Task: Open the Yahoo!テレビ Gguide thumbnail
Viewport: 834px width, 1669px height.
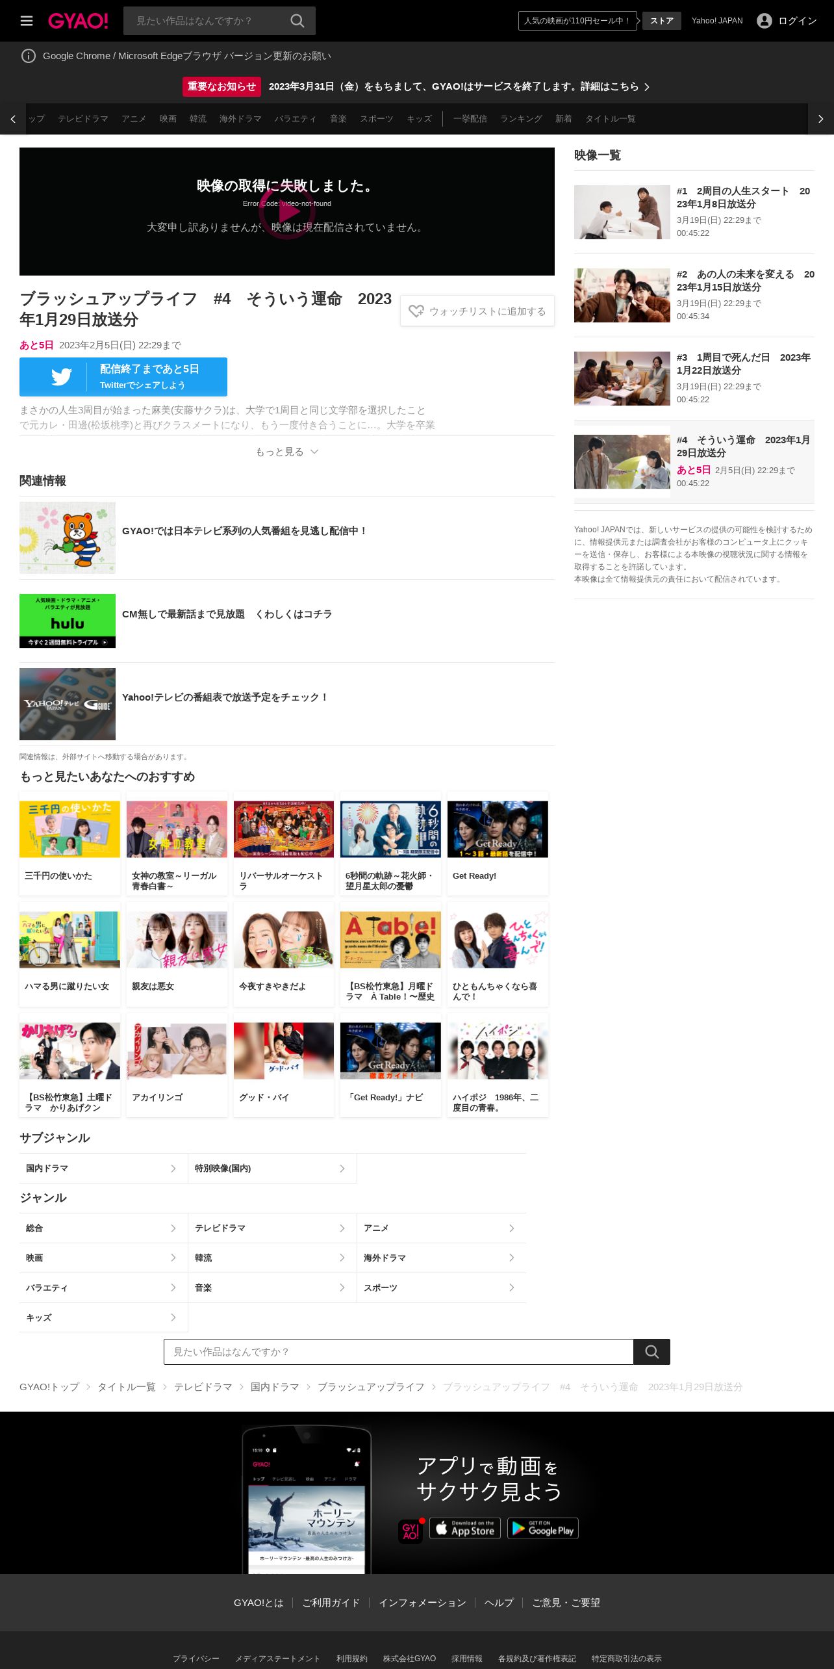Action: click(68, 704)
